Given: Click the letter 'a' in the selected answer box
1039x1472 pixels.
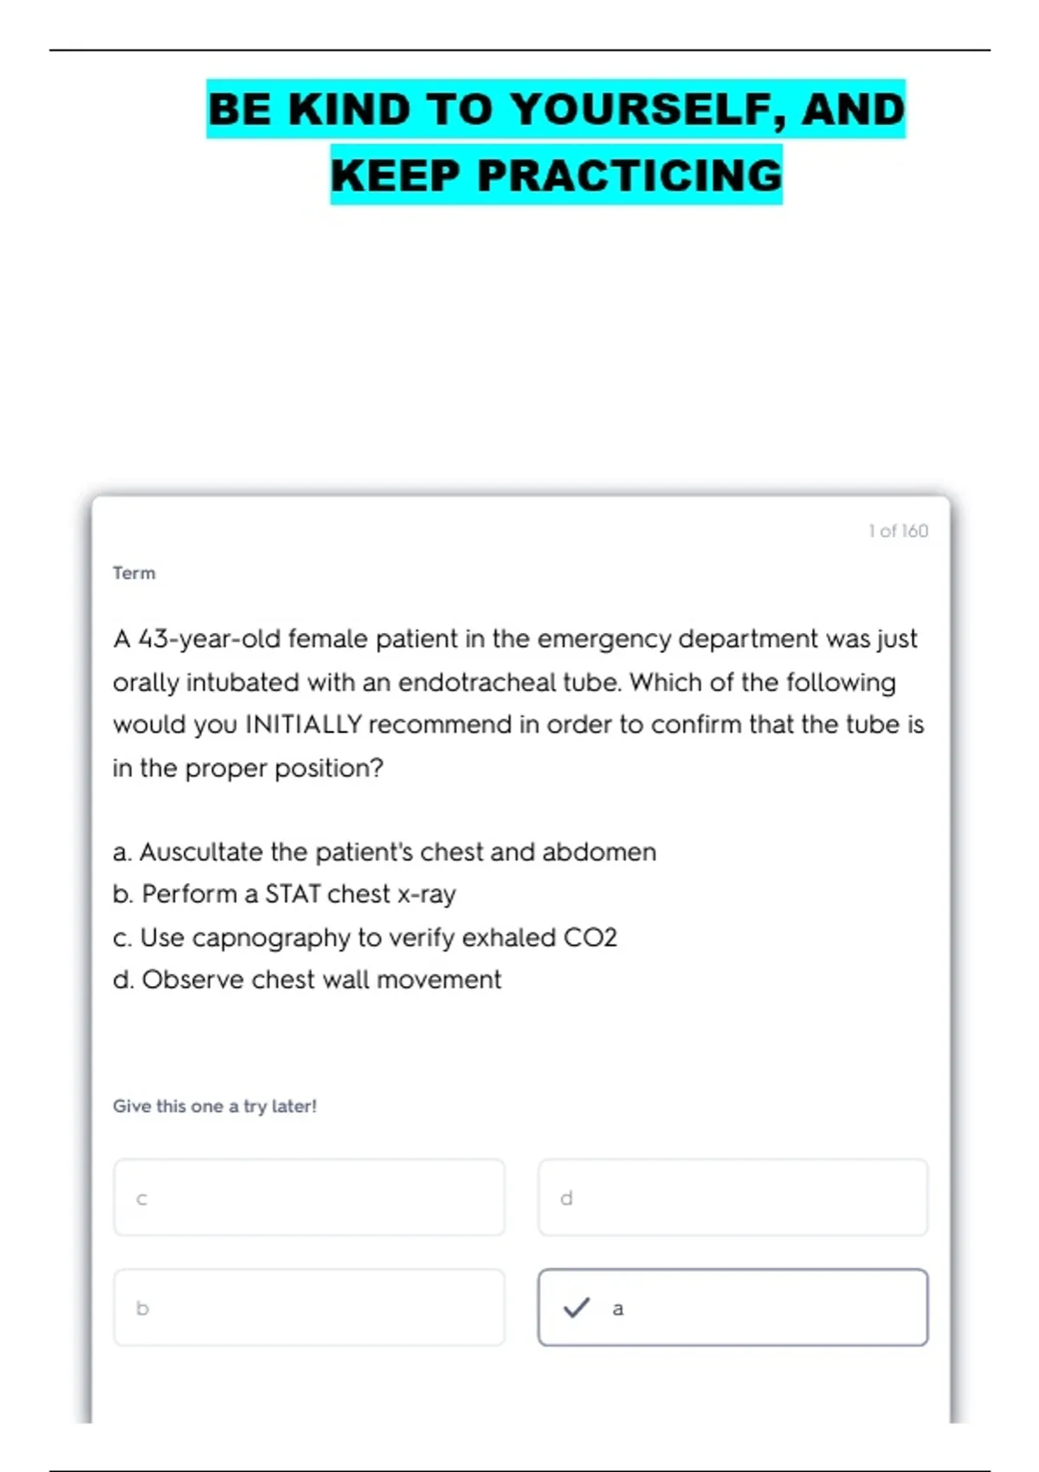Looking at the screenshot, I should pos(617,1308).
